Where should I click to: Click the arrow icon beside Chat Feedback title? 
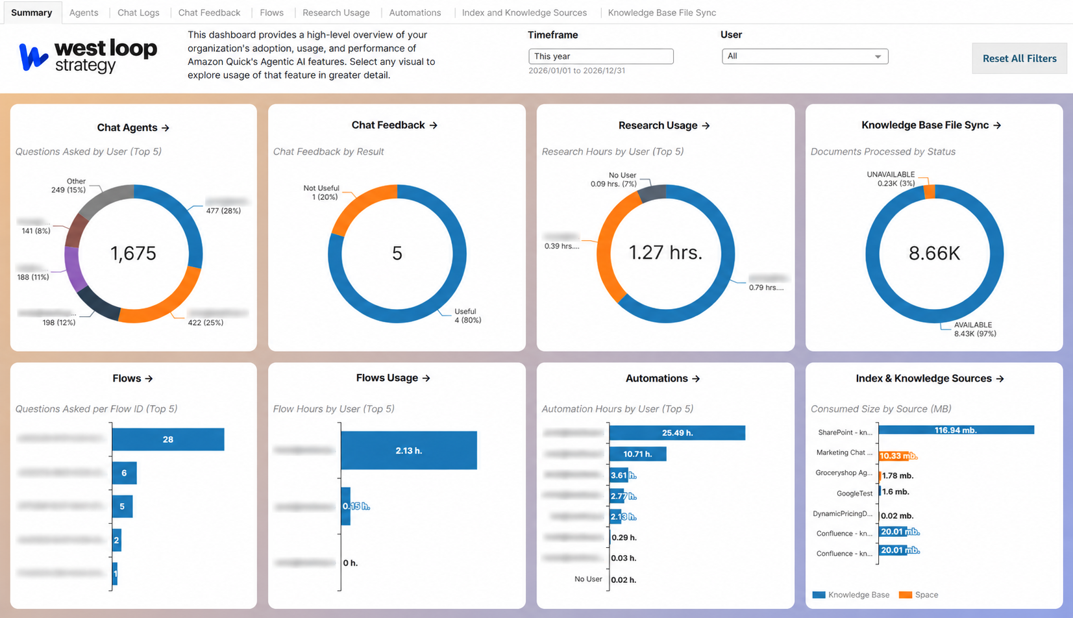coord(434,125)
